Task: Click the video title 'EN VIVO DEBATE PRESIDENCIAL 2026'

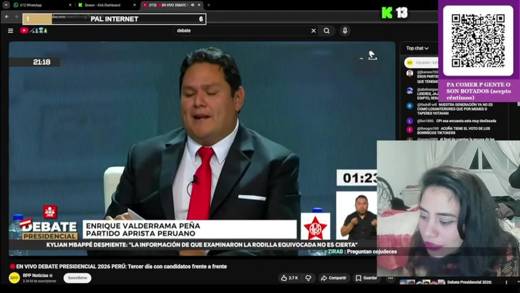Action: pos(121,267)
